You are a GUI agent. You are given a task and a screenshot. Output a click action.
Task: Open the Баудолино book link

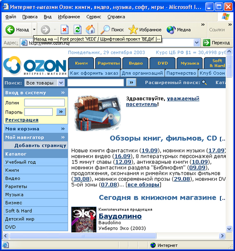pos(120,216)
